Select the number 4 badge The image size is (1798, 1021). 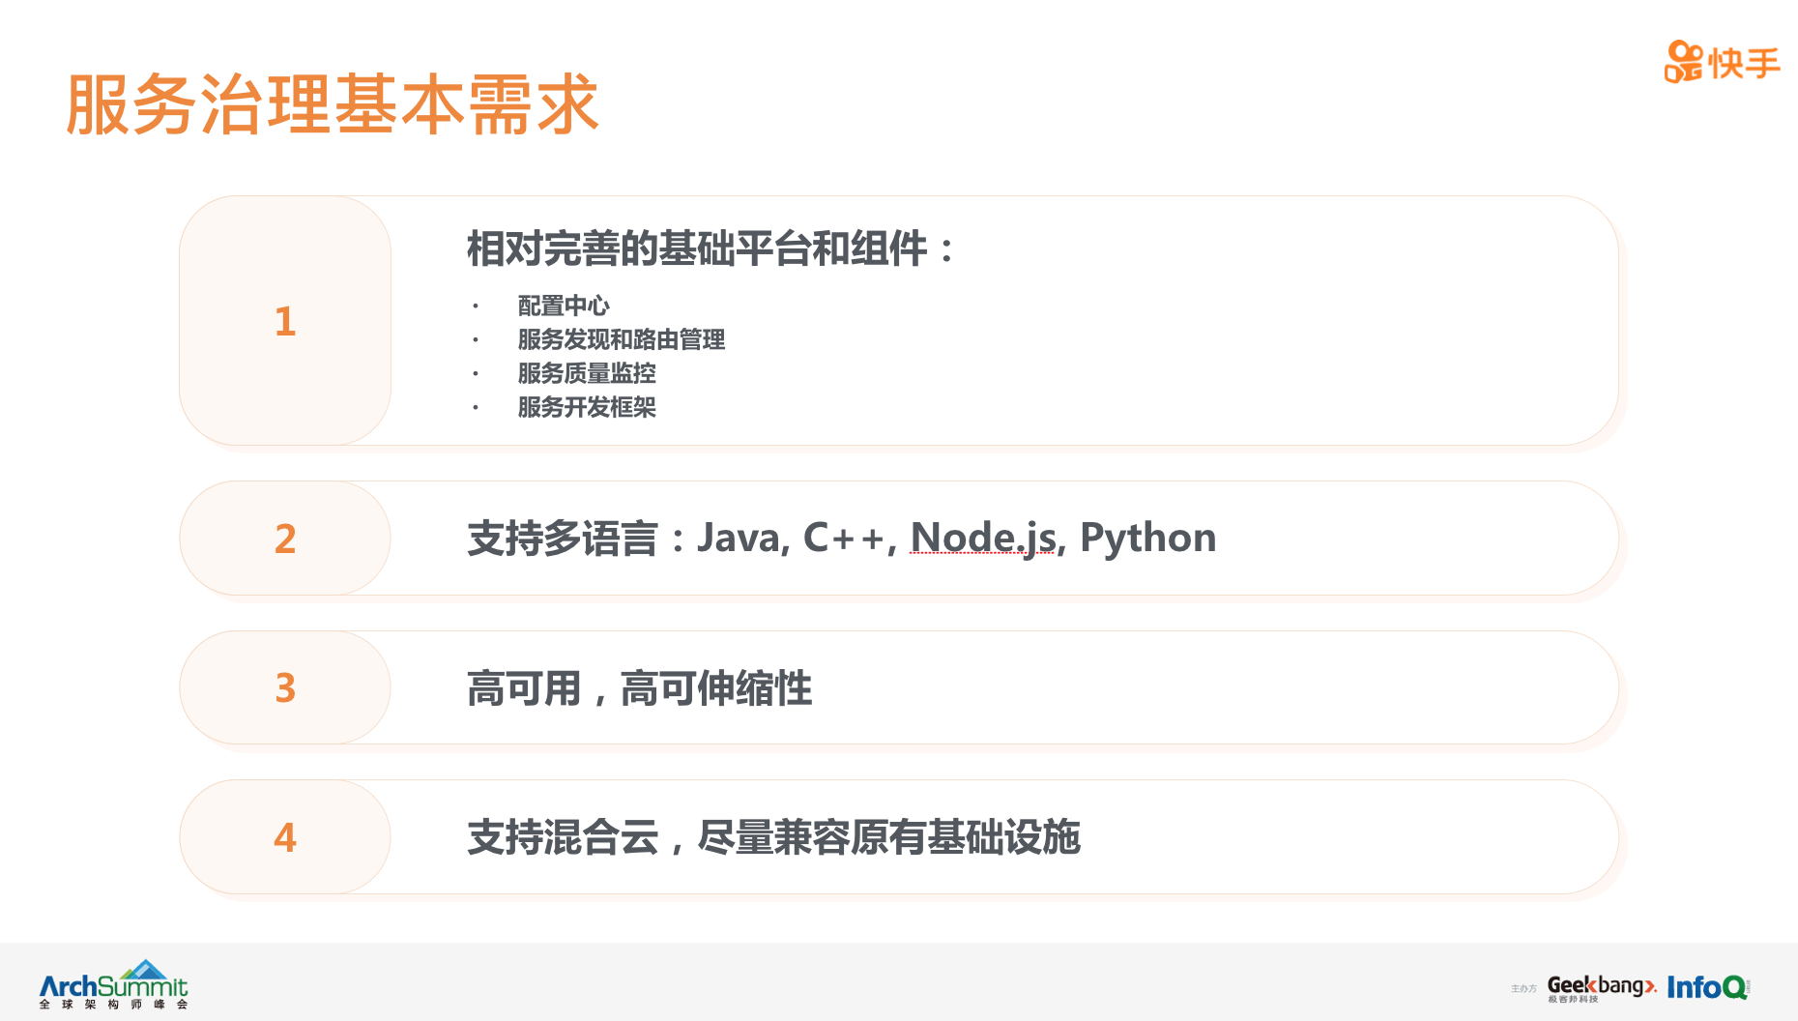tap(285, 837)
